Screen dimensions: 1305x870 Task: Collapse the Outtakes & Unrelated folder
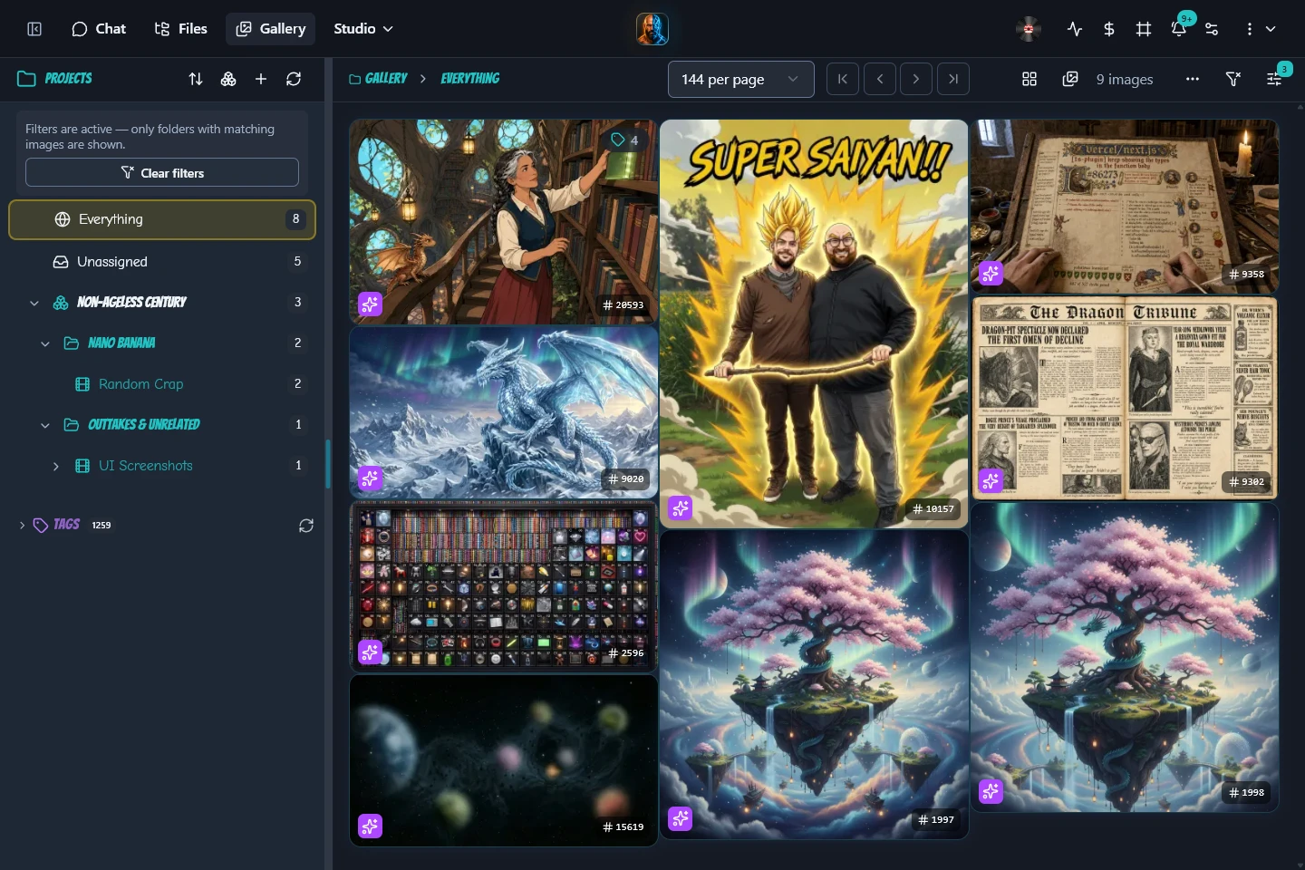(45, 425)
